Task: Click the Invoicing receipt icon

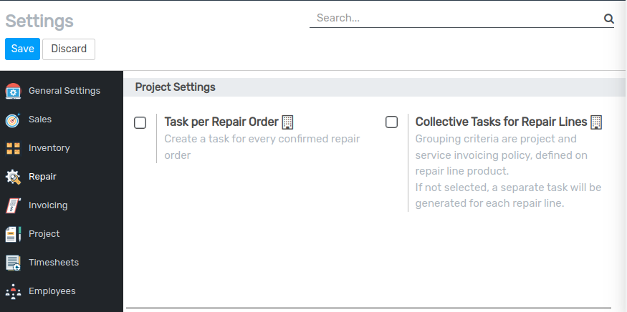Action: click(13, 206)
